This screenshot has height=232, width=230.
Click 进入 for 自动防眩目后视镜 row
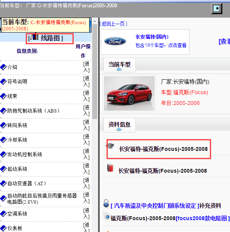86,198
